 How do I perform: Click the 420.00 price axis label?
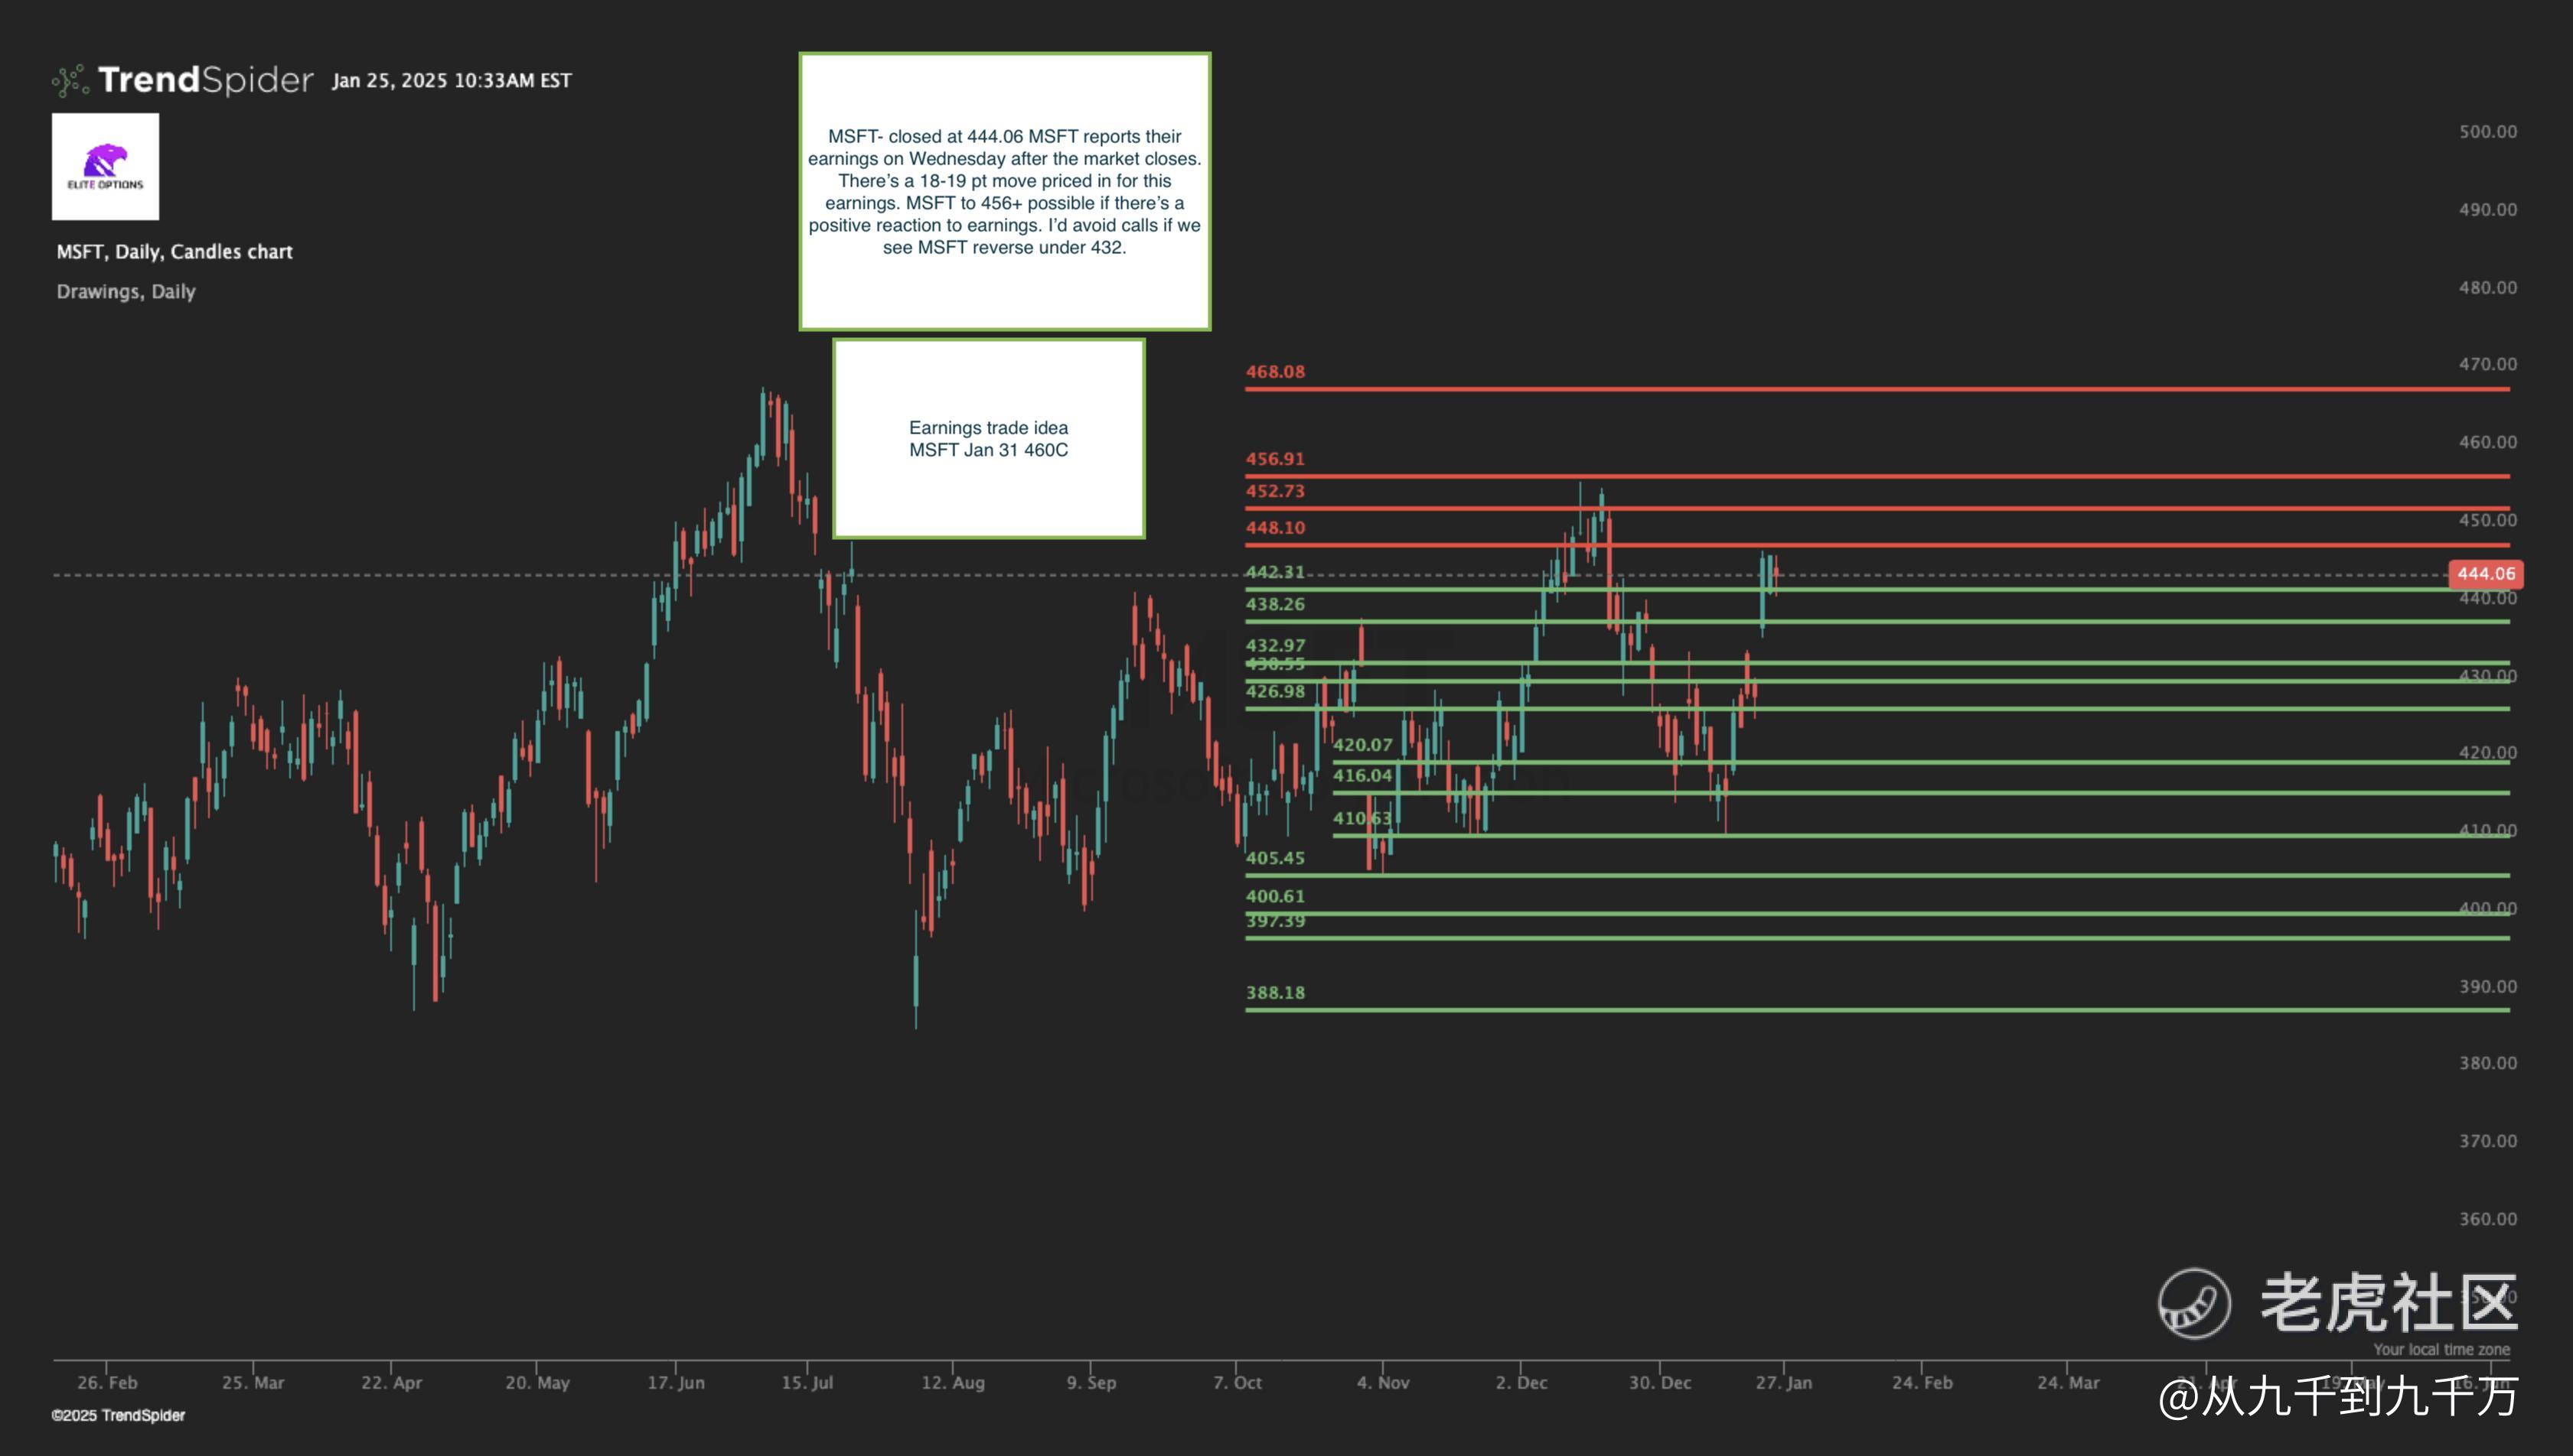click(2488, 753)
